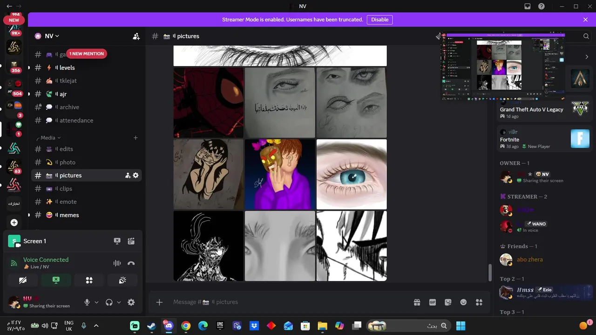Add channel plus beside Media category
Viewport: 596px width, 335px height.
135,138
